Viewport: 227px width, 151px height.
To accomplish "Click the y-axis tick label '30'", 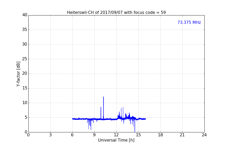I will (25, 44).
